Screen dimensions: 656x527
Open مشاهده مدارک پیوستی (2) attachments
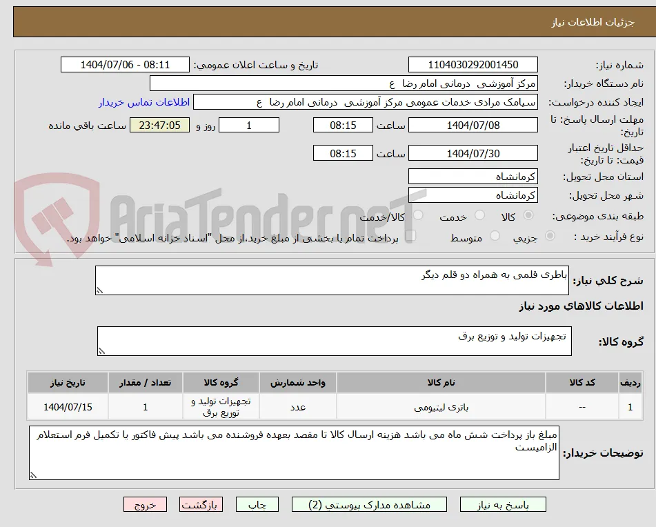[369, 504]
